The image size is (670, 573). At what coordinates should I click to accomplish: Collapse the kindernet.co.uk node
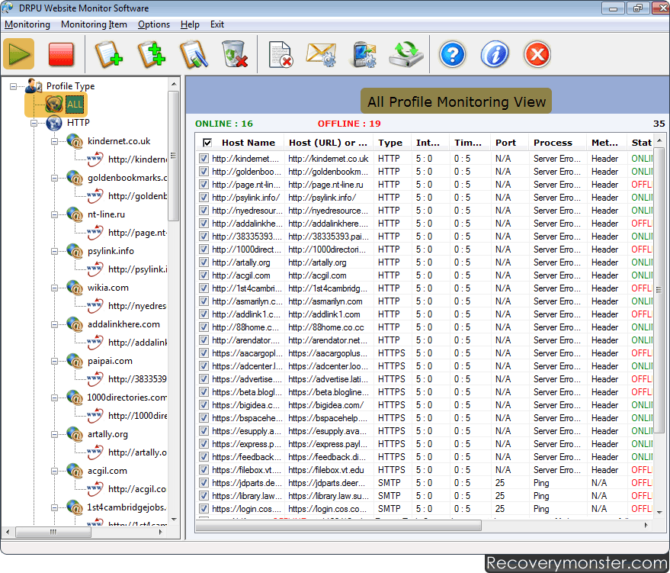point(54,141)
